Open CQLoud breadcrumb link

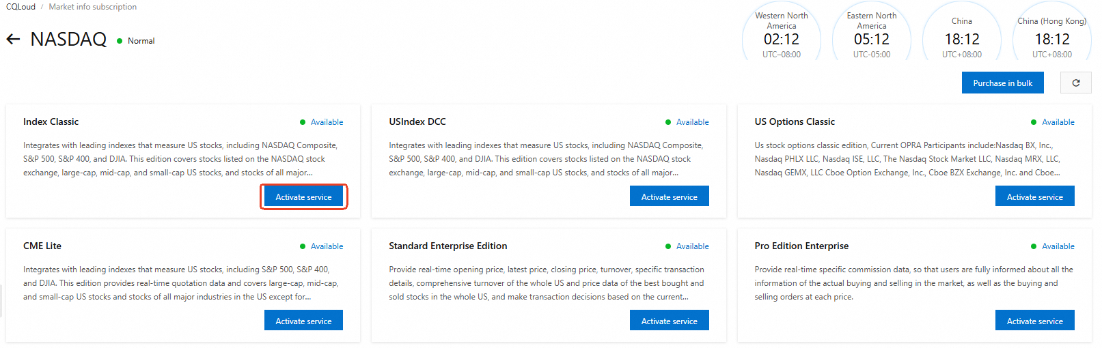click(x=20, y=7)
